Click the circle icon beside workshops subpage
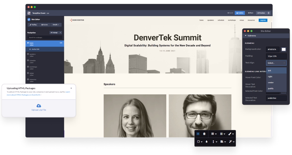Viewport: 292px width, 155px height. coord(28,67)
